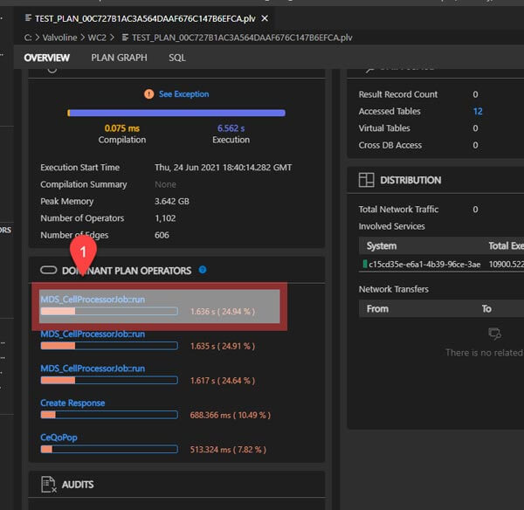Click the Virtual Tables label

point(384,128)
